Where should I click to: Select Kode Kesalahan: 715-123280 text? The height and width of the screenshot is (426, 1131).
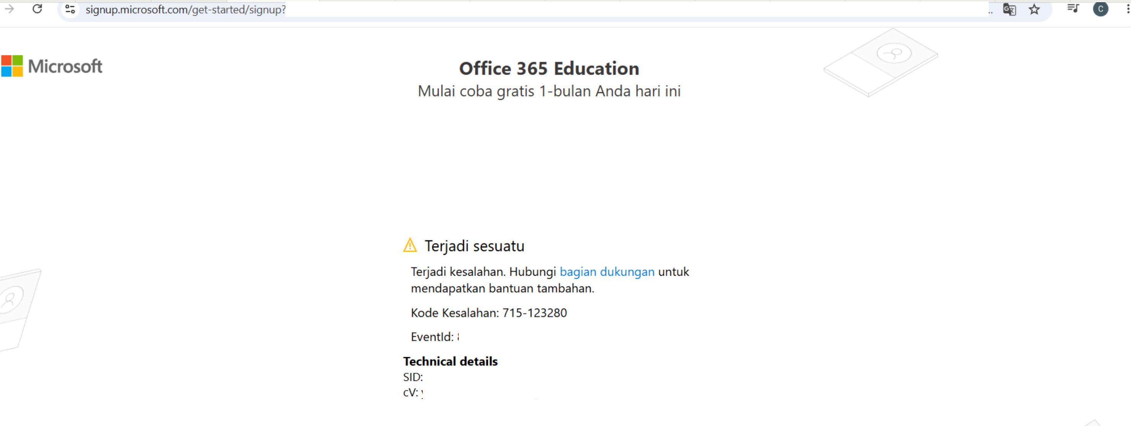coord(489,313)
